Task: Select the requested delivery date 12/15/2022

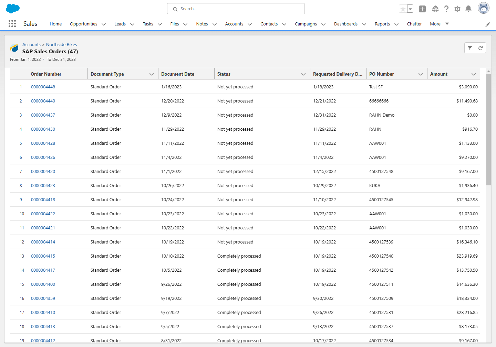Action: point(324,171)
